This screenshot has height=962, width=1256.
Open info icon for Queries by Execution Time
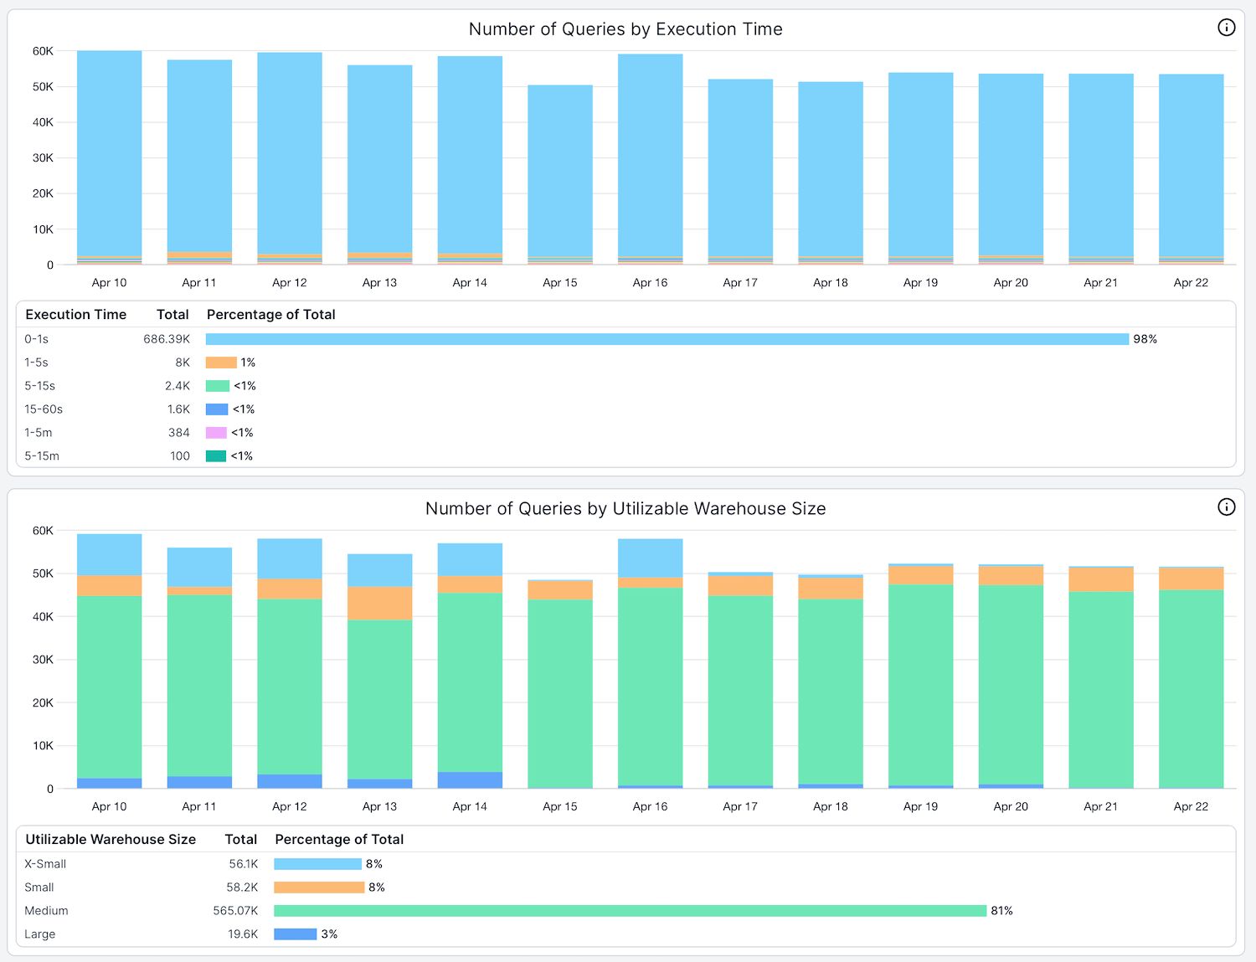coord(1226,28)
